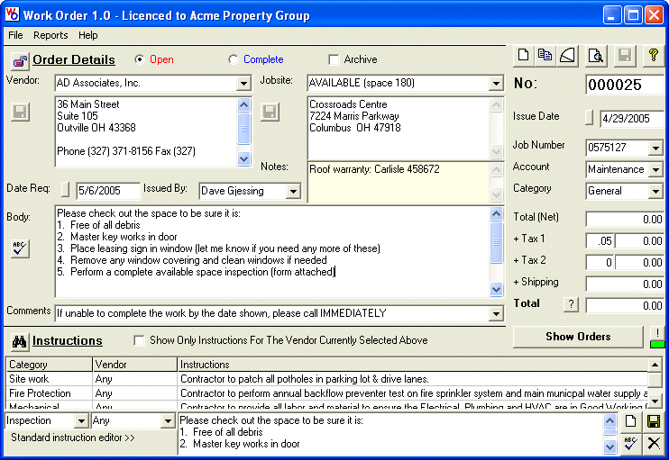This screenshot has width=669, height=460.
Task: Click the Order Details icon button
Action: (x=20, y=61)
